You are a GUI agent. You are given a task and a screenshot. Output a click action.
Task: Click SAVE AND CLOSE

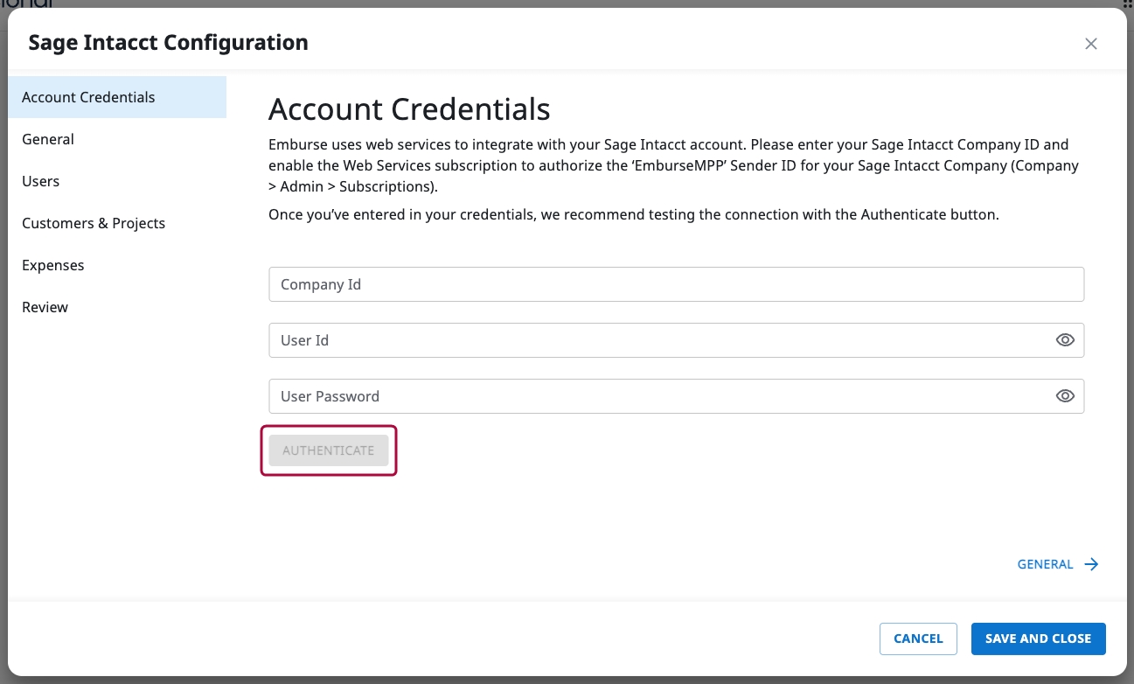1038,639
